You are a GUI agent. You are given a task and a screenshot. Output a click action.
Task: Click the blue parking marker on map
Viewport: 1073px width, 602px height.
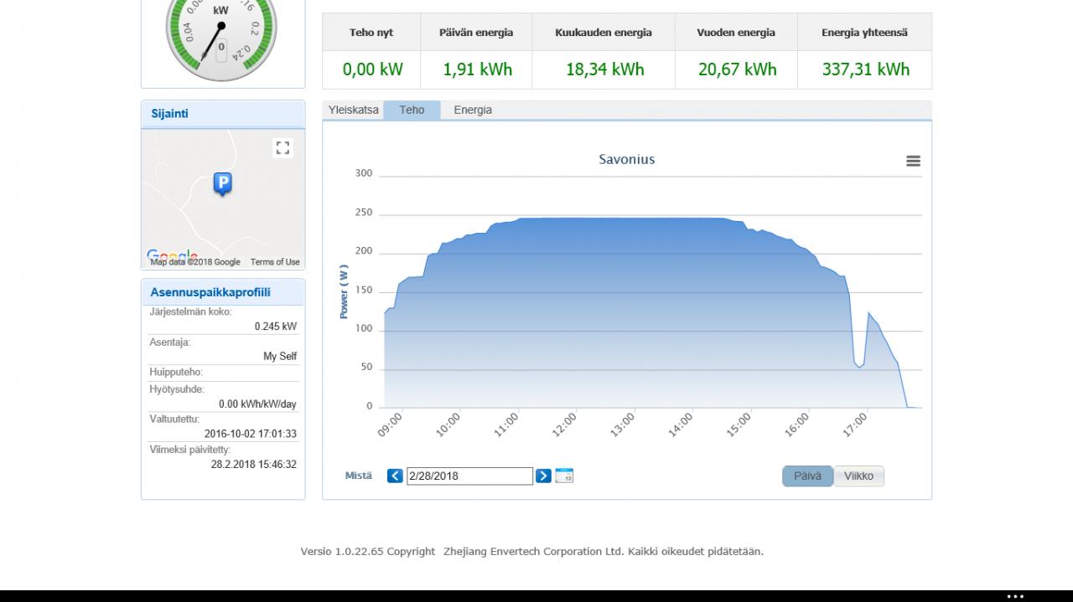tap(222, 183)
